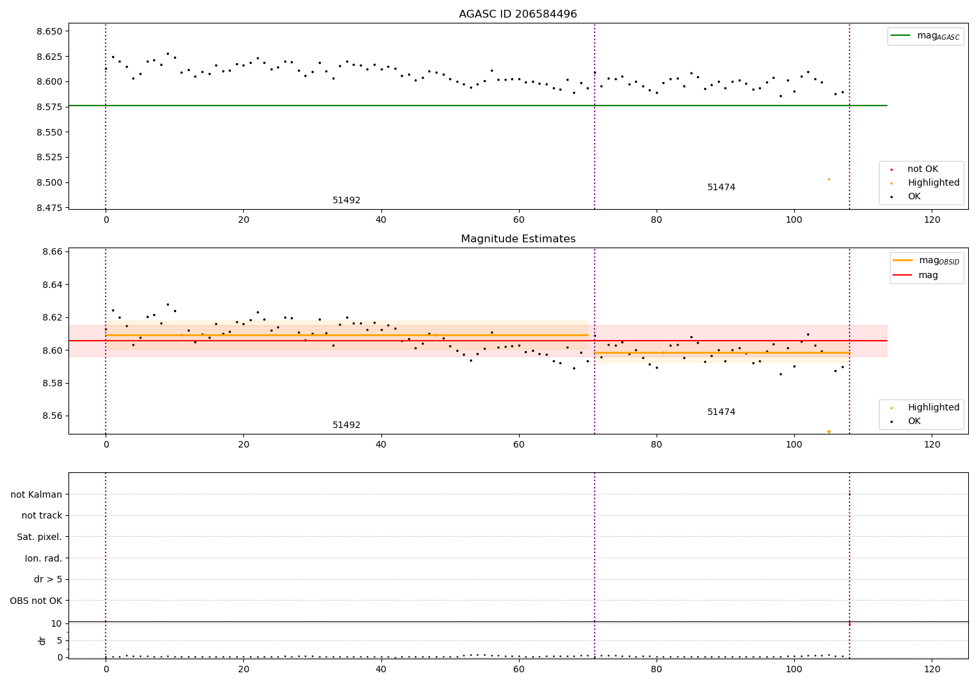
Task: Click the mag OBSID legend entry in middle plot
Action: [x=926, y=261]
